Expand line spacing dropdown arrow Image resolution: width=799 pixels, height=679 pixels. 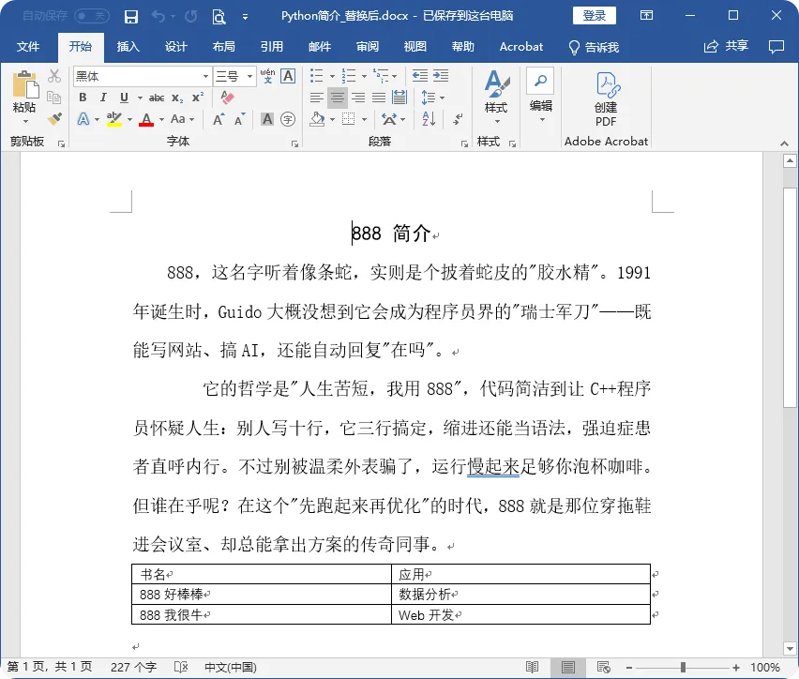point(442,98)
